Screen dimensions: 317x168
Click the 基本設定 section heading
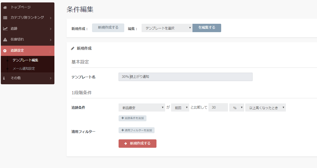pyautogui.click(x=80, y=62)
